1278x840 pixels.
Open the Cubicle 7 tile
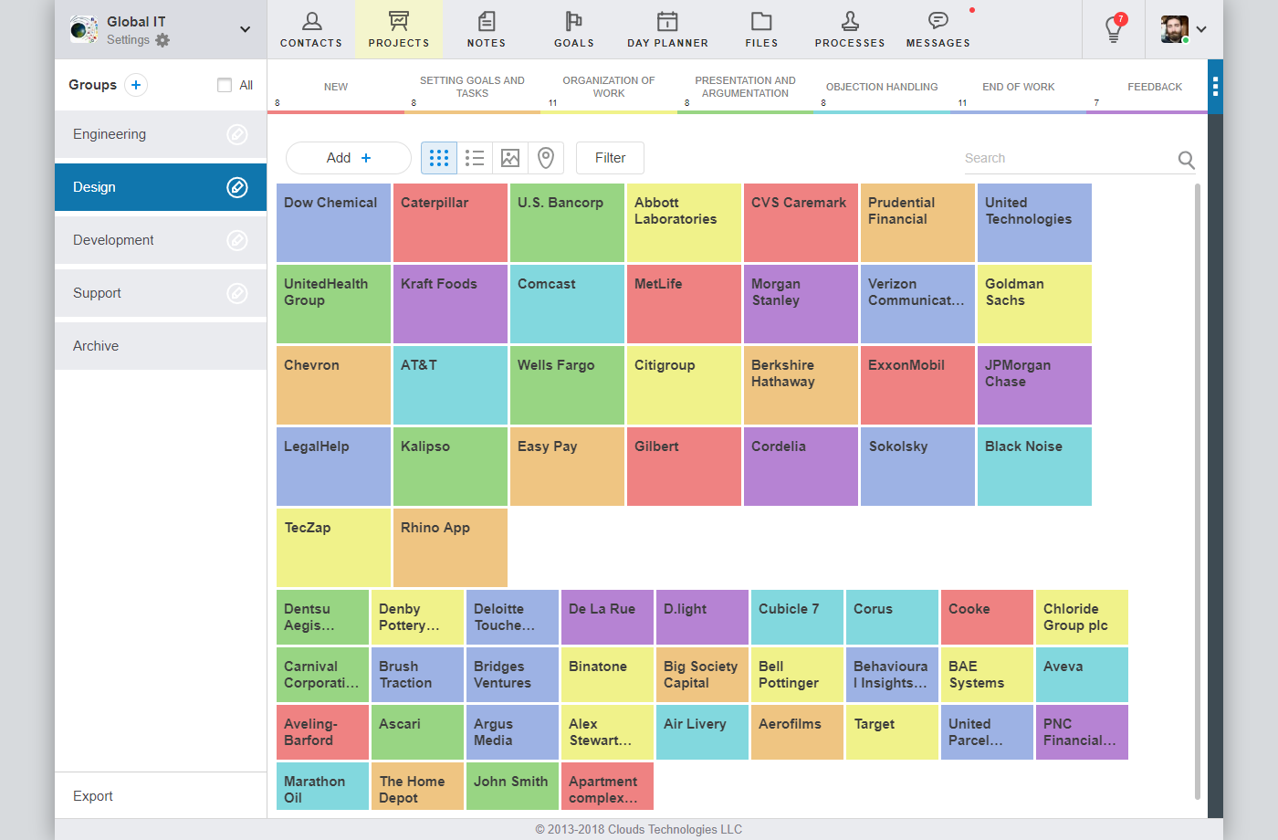(x=798, y=617)
